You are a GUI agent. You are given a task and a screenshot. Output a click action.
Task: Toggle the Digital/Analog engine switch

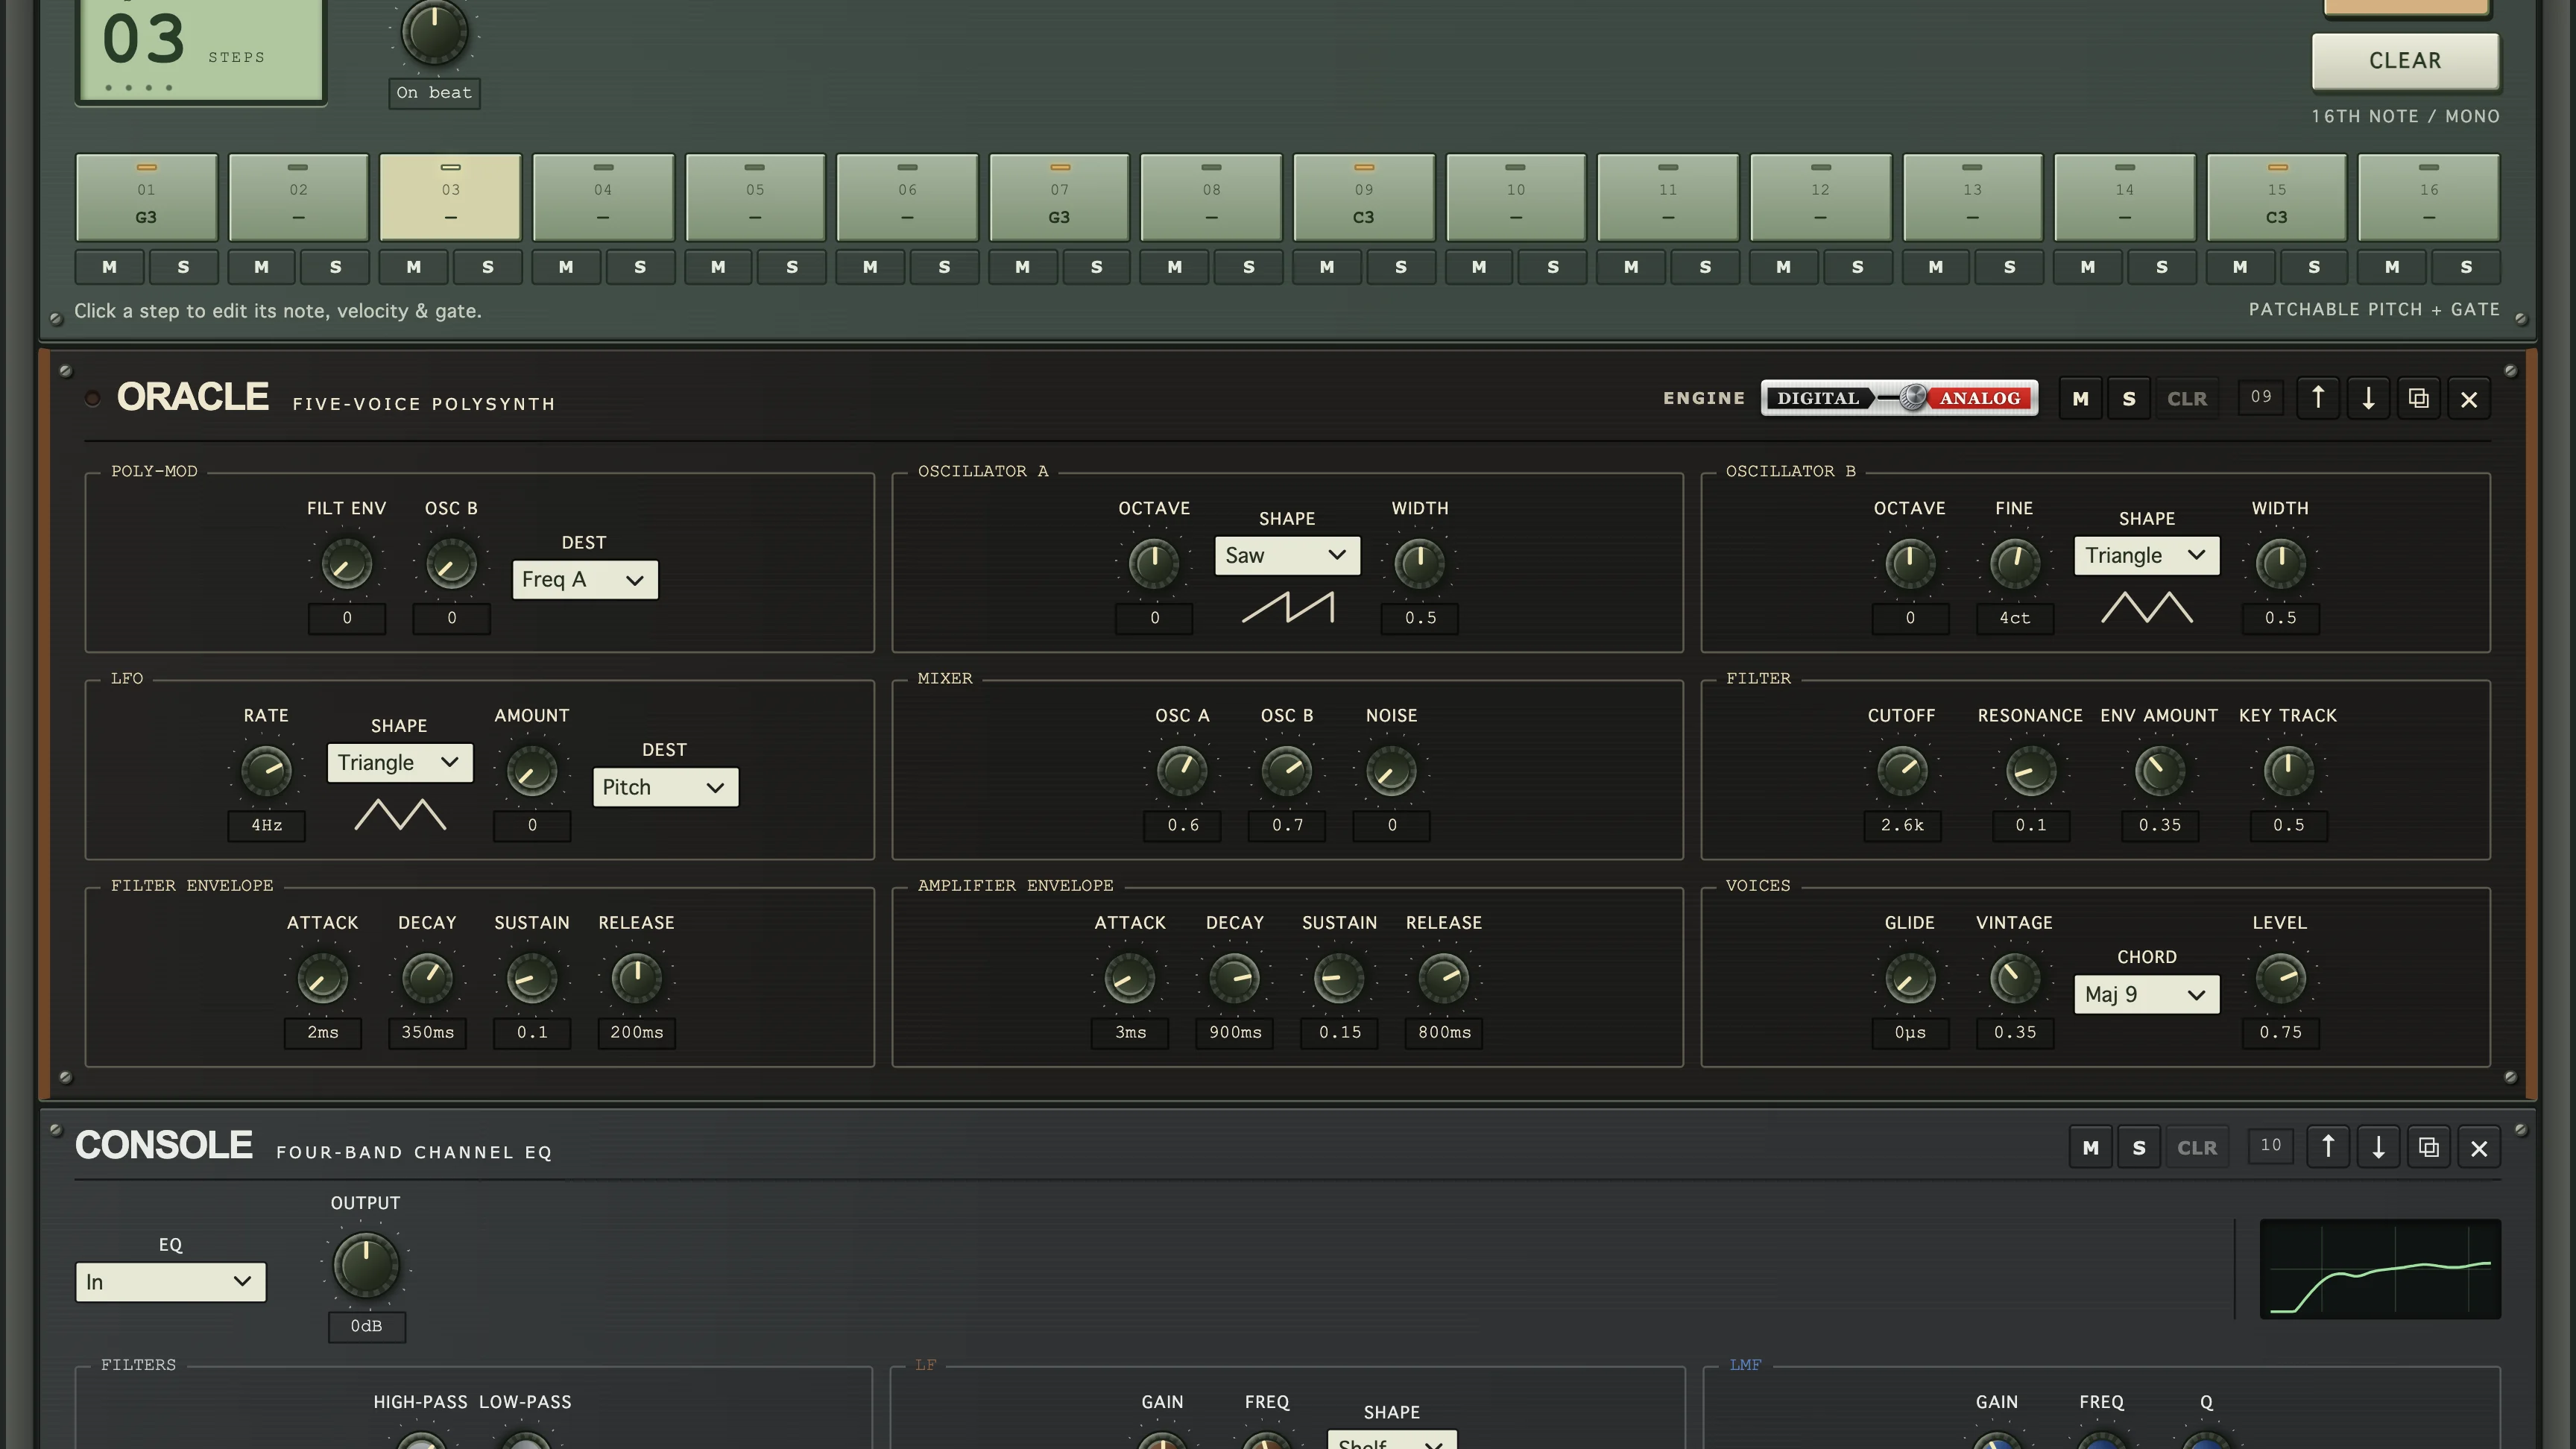[1899, 398]
